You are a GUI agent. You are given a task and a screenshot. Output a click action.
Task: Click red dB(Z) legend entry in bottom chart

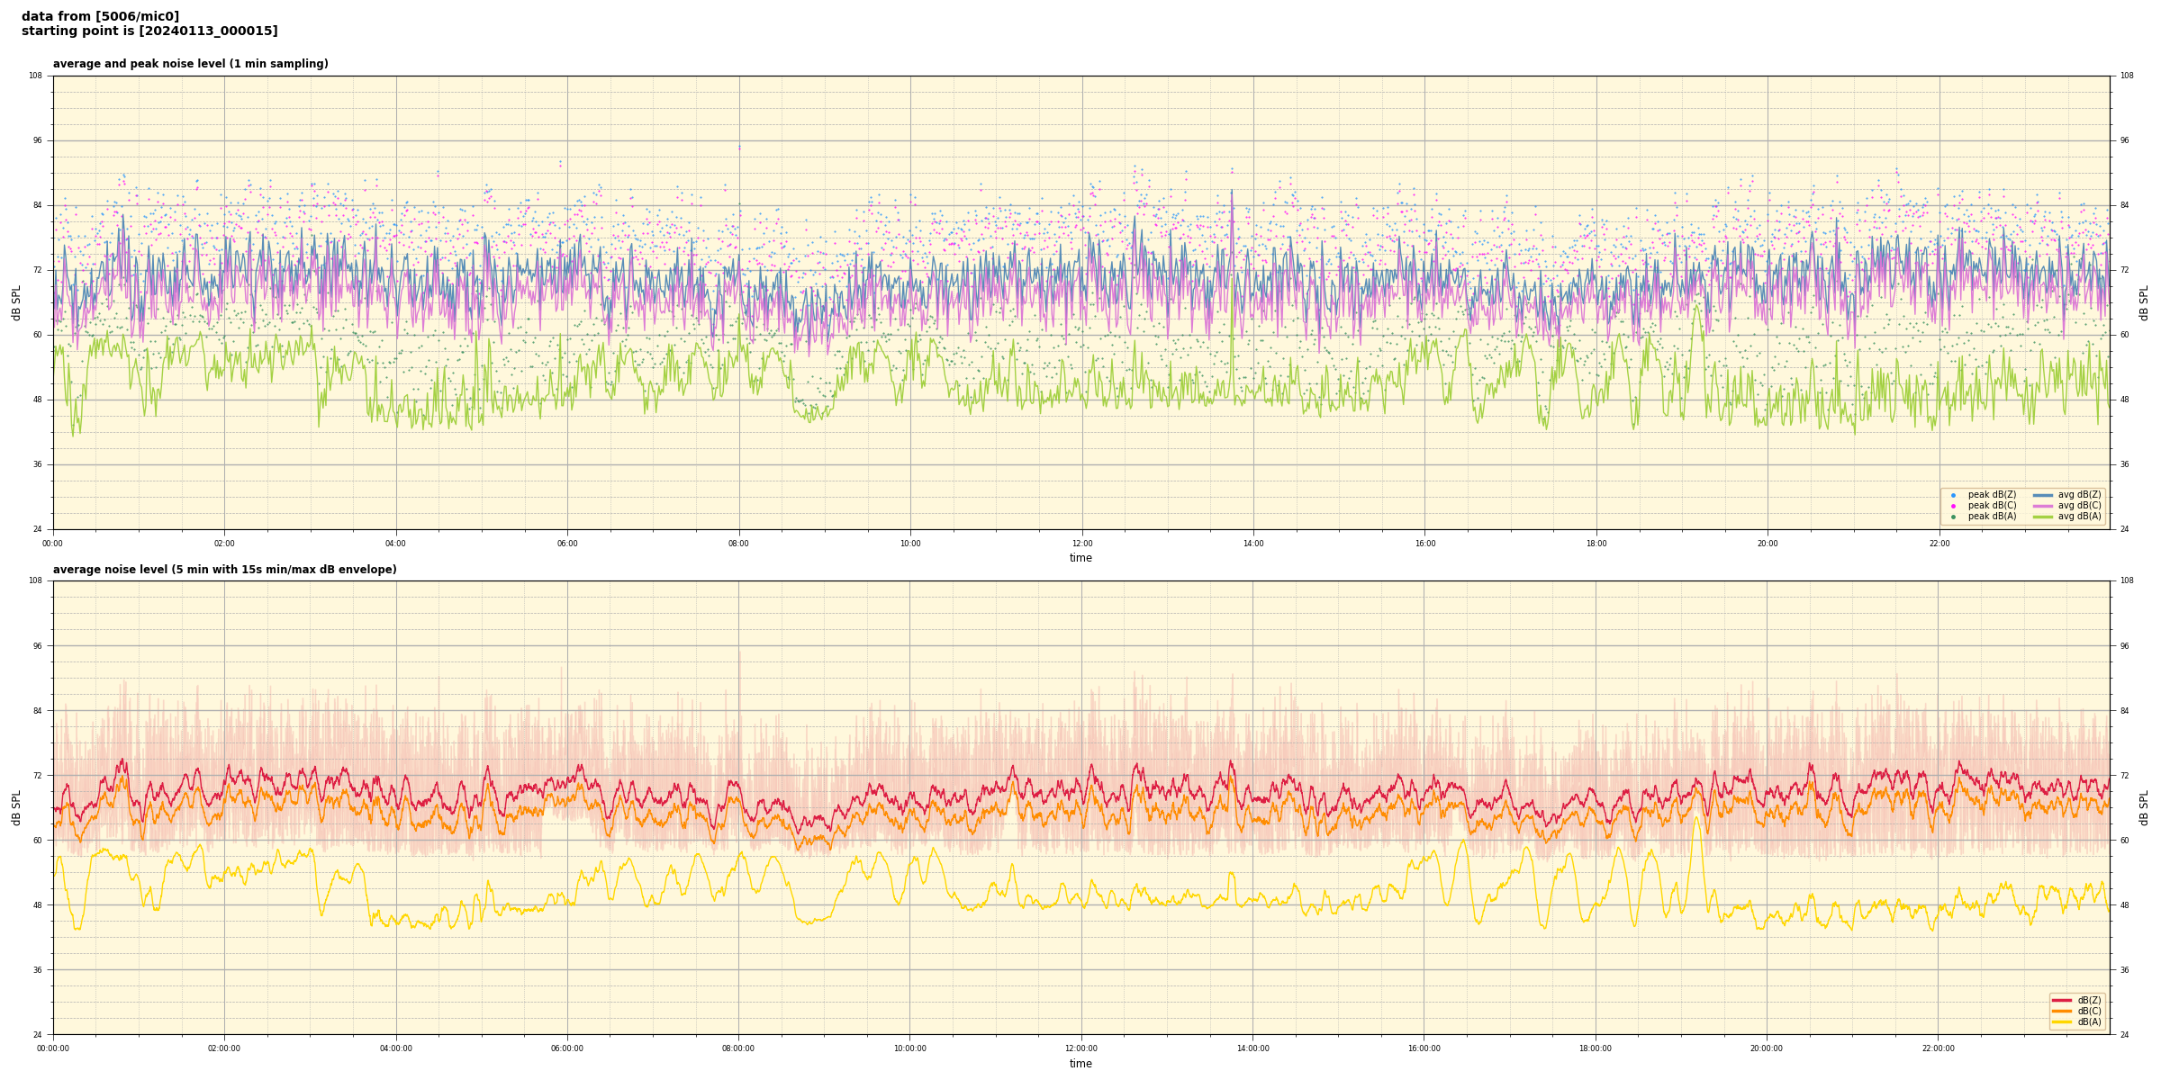click(2061, 1000)
